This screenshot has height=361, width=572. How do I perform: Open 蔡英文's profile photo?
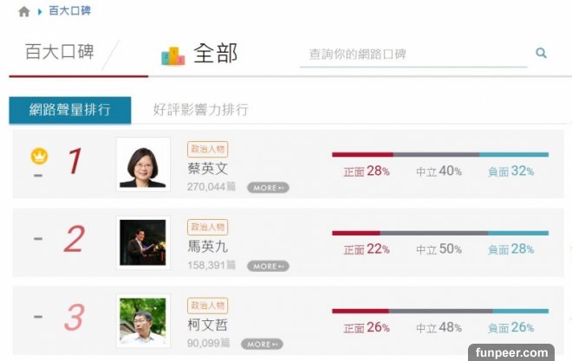click(142, 164)
